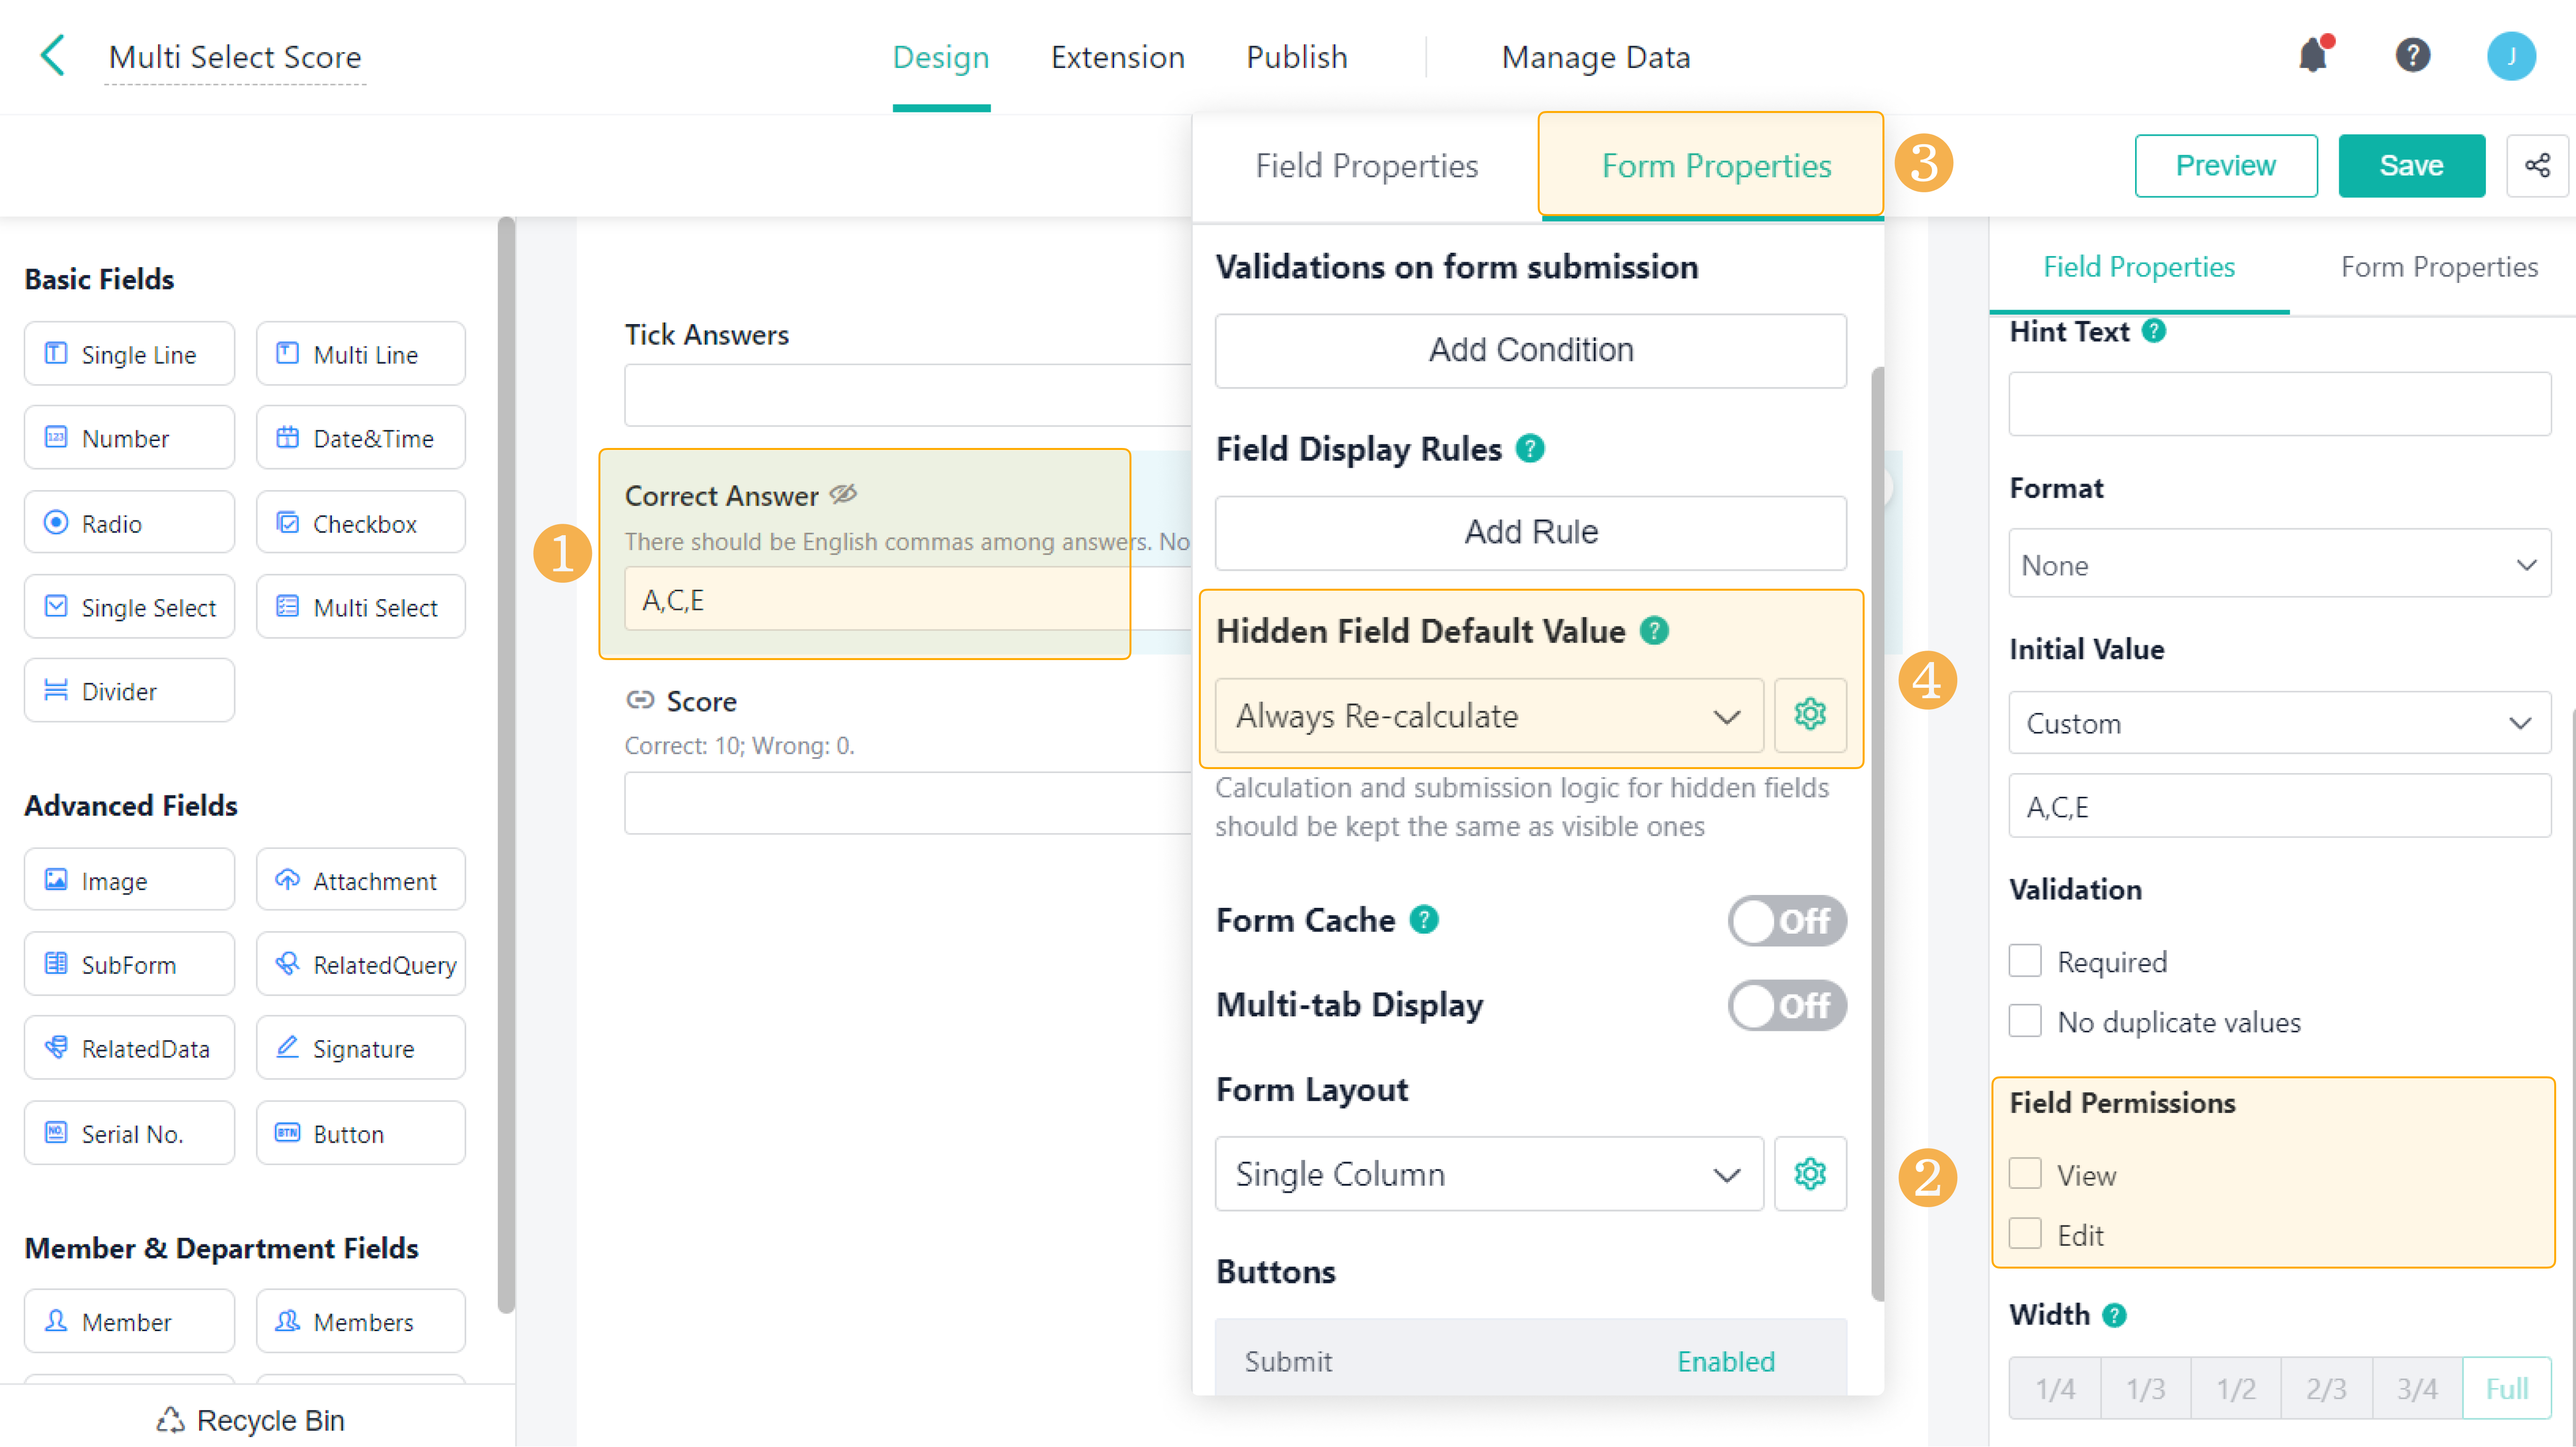Open help question mark in header
Image resolution: width=2576 pixels, height=1447 pixels.
[2412, 55]
